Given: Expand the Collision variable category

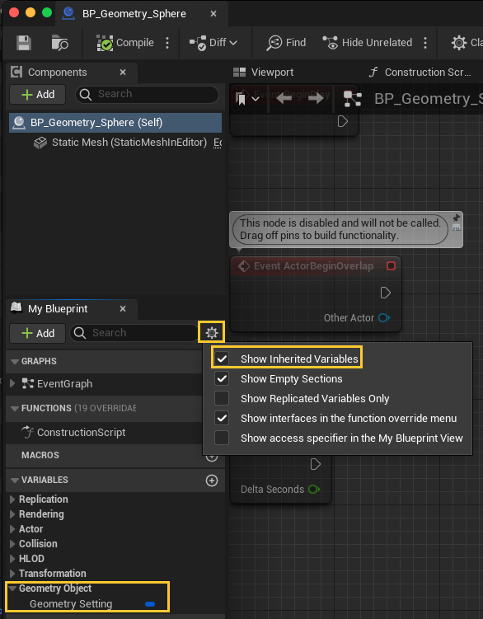Looking at the screenshot, I should click(12, 544).
